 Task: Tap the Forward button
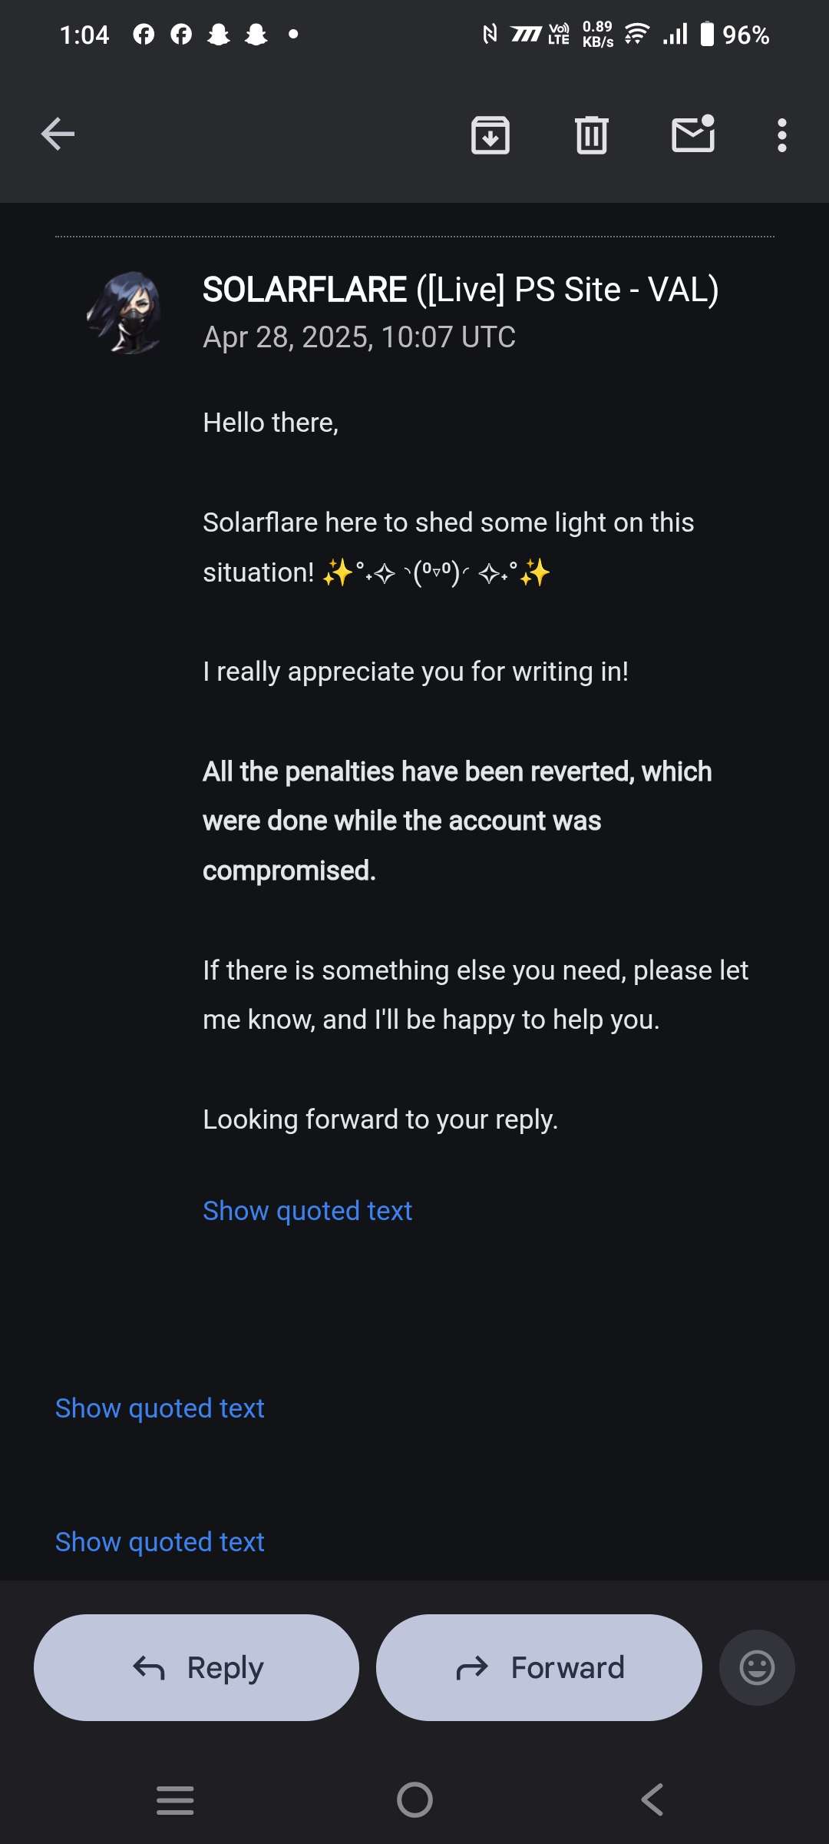[x=539, y=1667]
